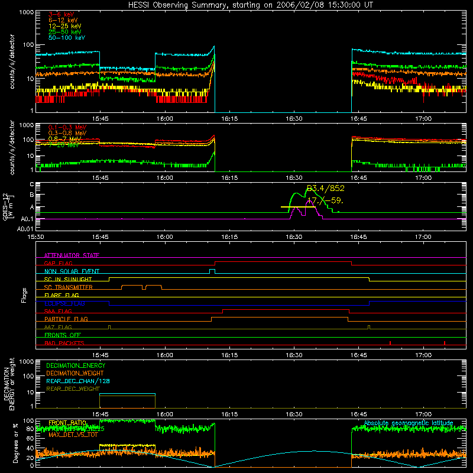Screen dimensions: 473x473
Task: Select the C level tick label on GOES axis
Action: click(32, 184)
